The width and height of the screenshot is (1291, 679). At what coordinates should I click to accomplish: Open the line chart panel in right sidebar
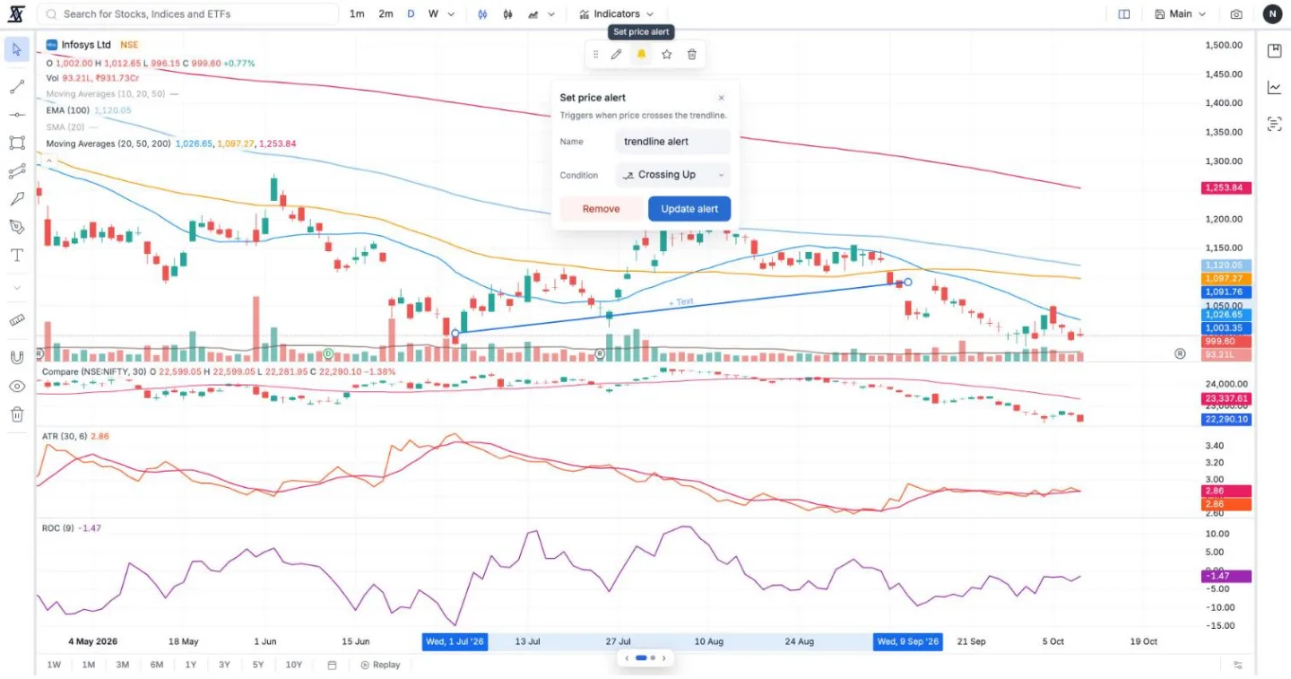click(x=1274, y=87)
